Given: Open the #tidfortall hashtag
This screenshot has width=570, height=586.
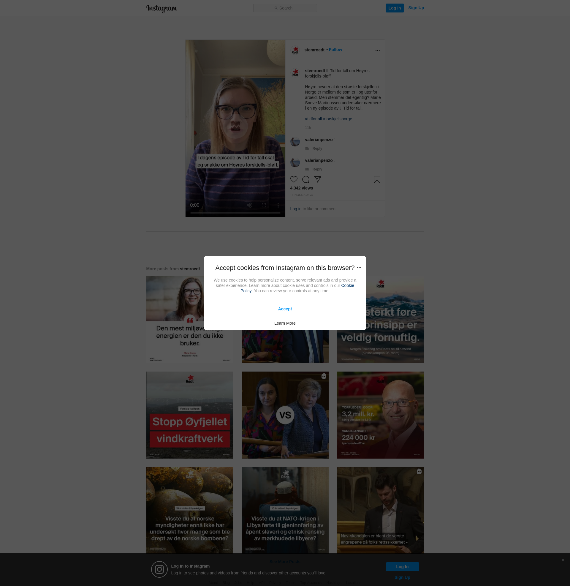Looking at the screenshot, I should click(313, 119).
